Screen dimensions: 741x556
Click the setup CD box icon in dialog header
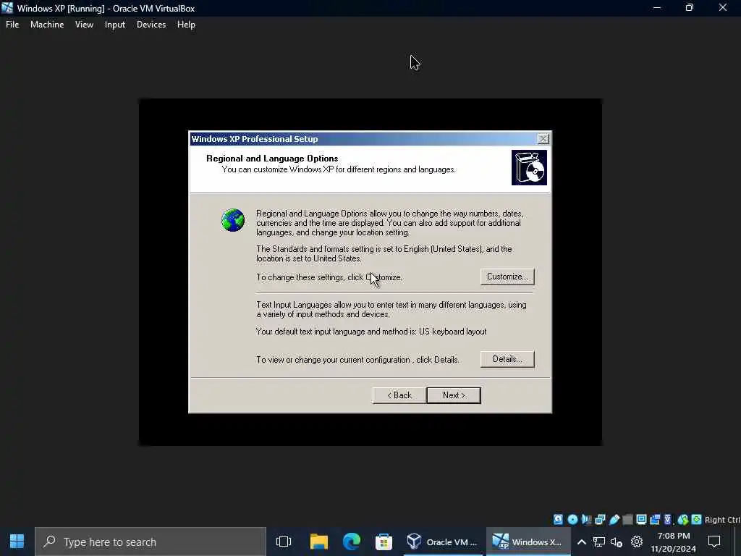529,167
